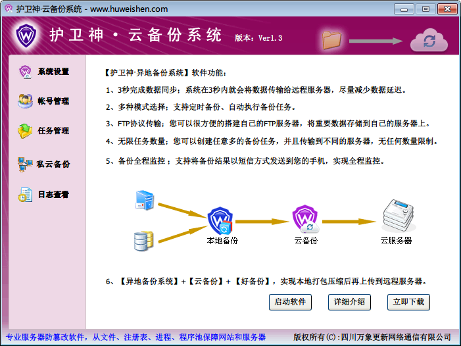Image resolution: width=461 pixels, height=346 pixels.
Task: Click the purple cloud sync icon in header
Action: click(x=429, y=40)
